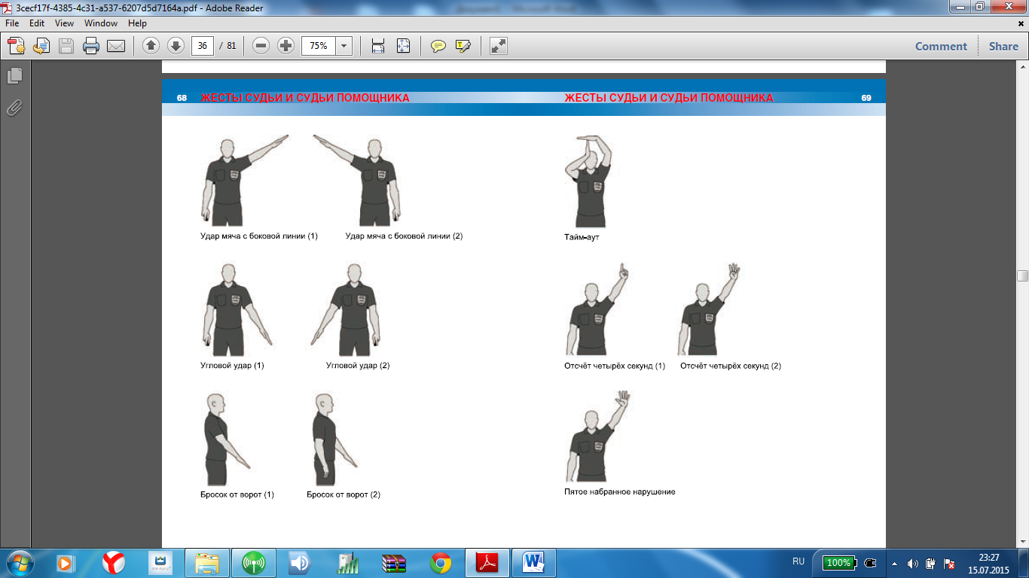
Task: Select the Highlight text tool
Action: tap(463, 46)
